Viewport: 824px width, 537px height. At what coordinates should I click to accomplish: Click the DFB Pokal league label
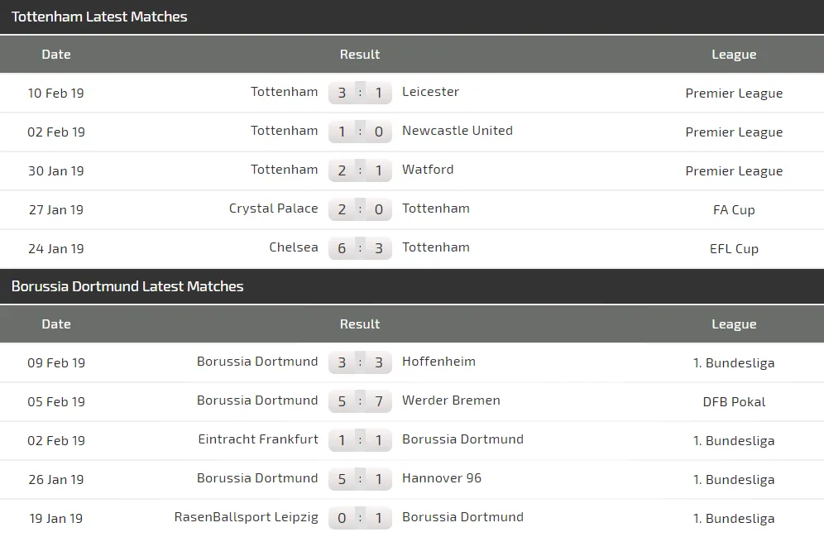734,402
